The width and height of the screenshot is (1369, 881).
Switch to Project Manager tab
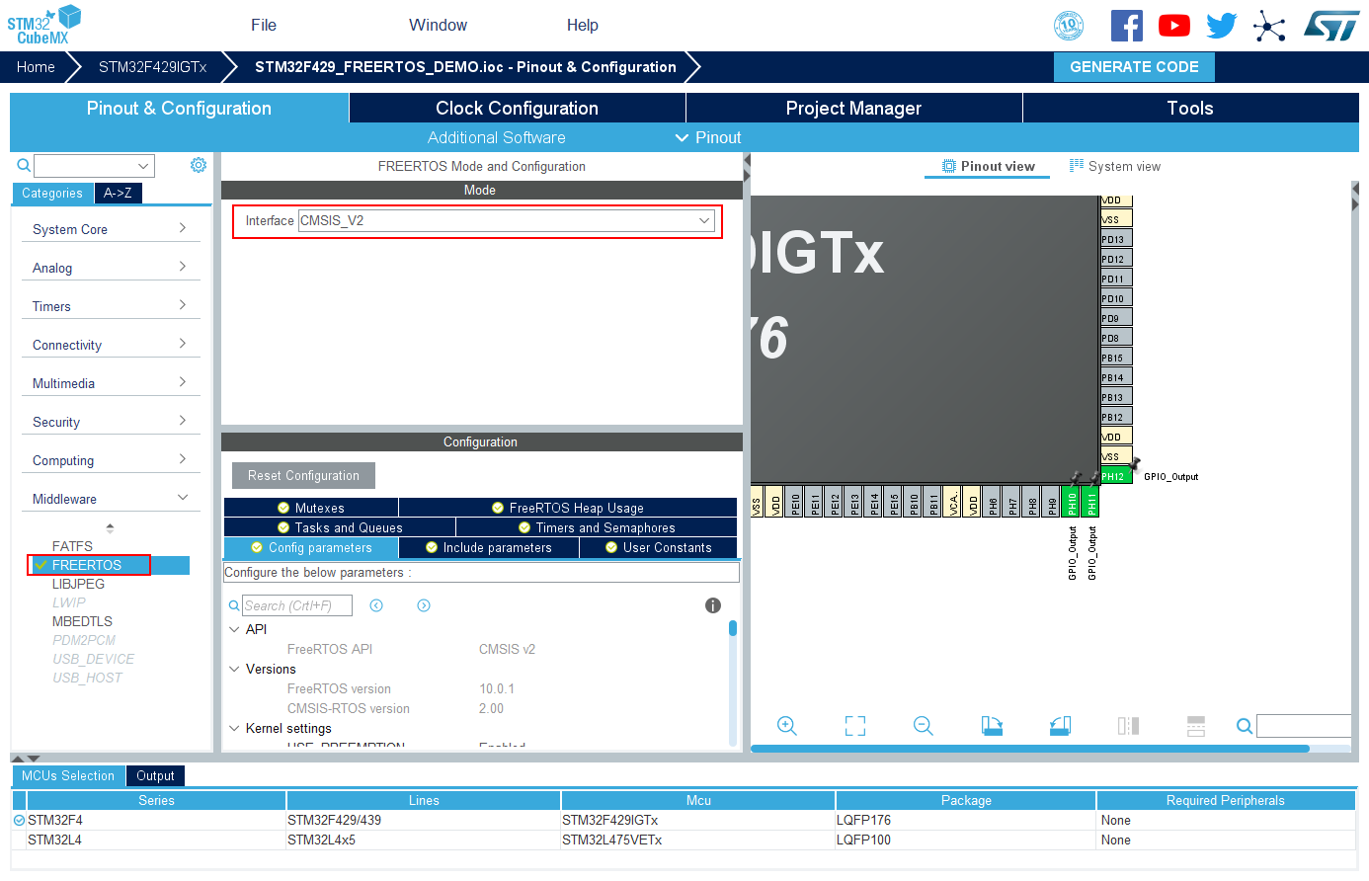click(x=854, y=108)
